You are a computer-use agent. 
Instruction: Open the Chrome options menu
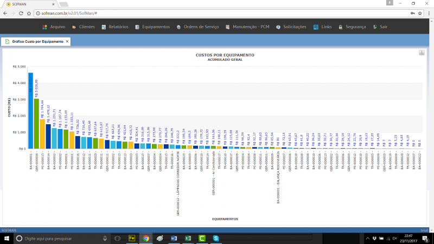(427, 12)
